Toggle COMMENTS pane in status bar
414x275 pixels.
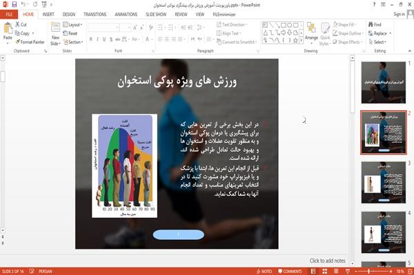coord(290,272)
